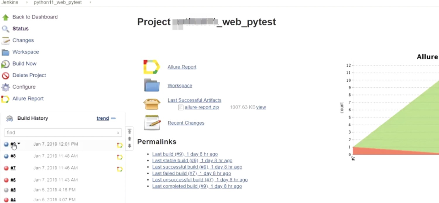Image resolution: width=439 pixels, height=203 pixels.
Task: Jump to top of build history list
Action: pos(129,131)
